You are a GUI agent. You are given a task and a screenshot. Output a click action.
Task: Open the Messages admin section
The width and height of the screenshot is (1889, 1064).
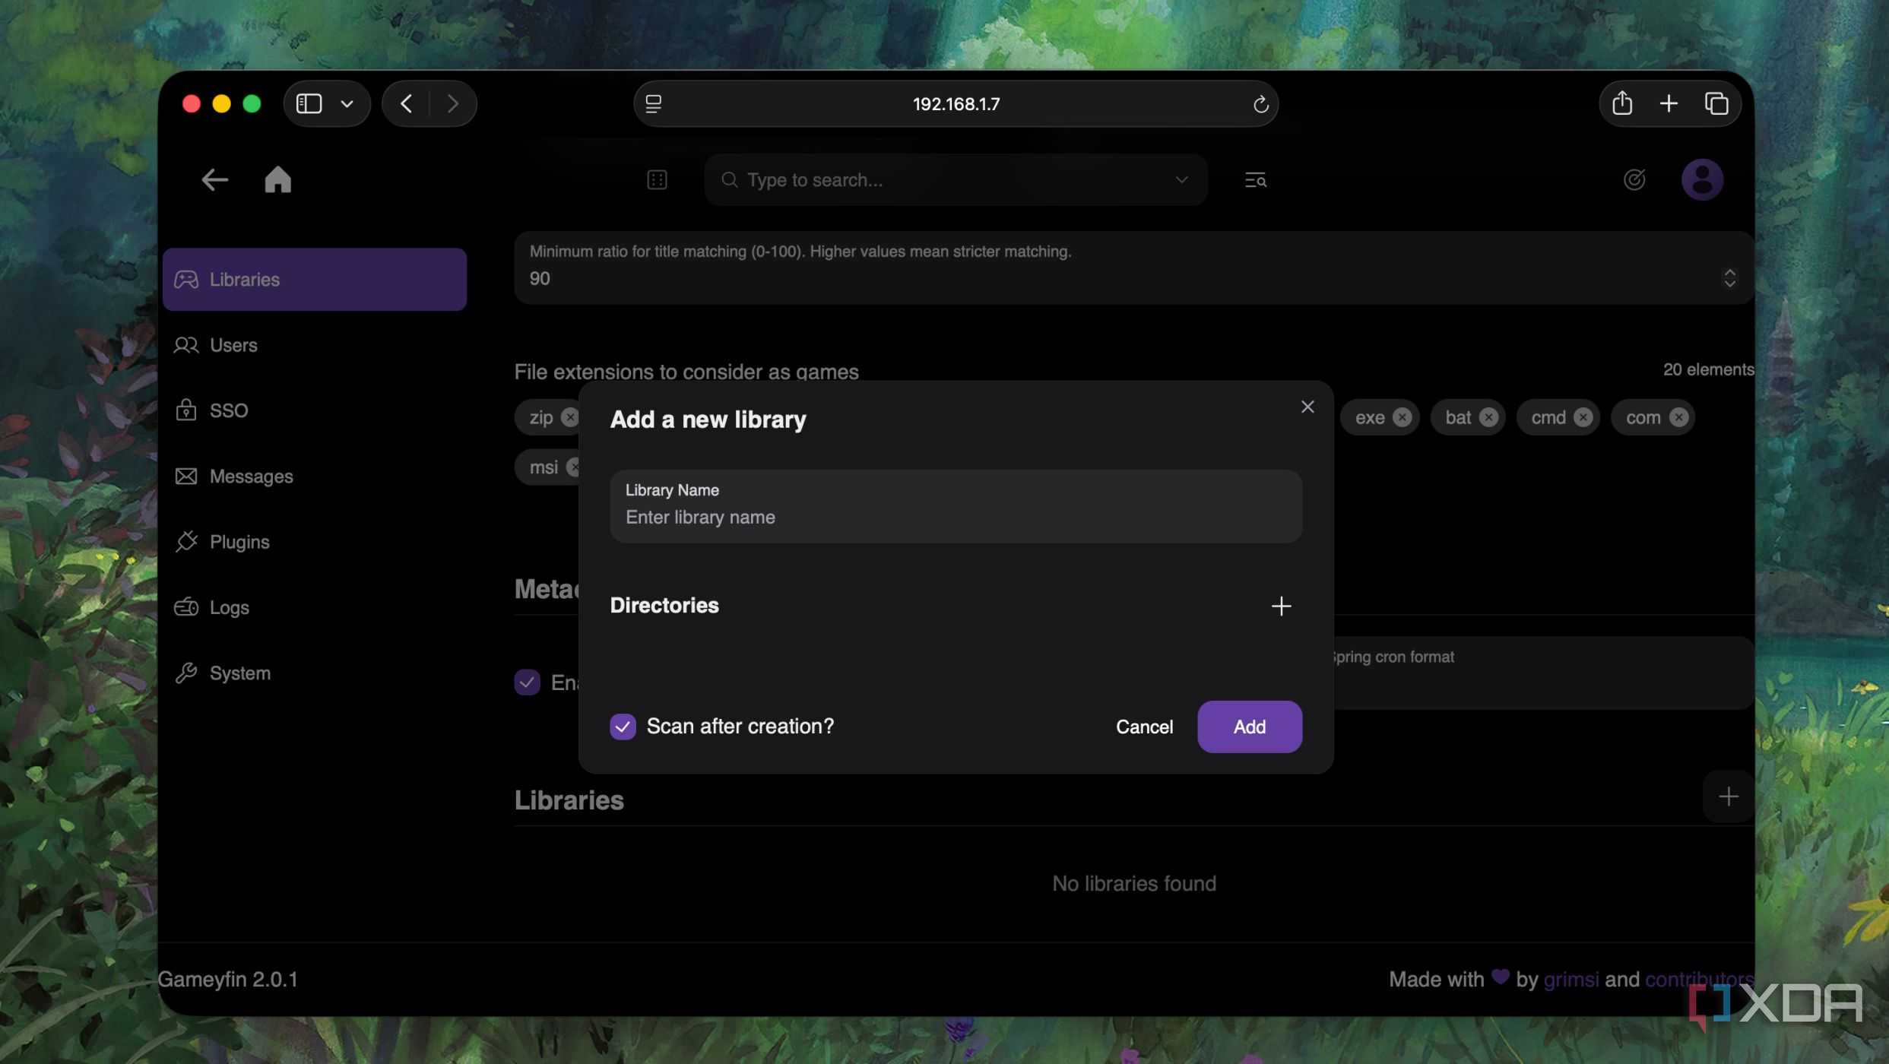click(x=314, y=477)
